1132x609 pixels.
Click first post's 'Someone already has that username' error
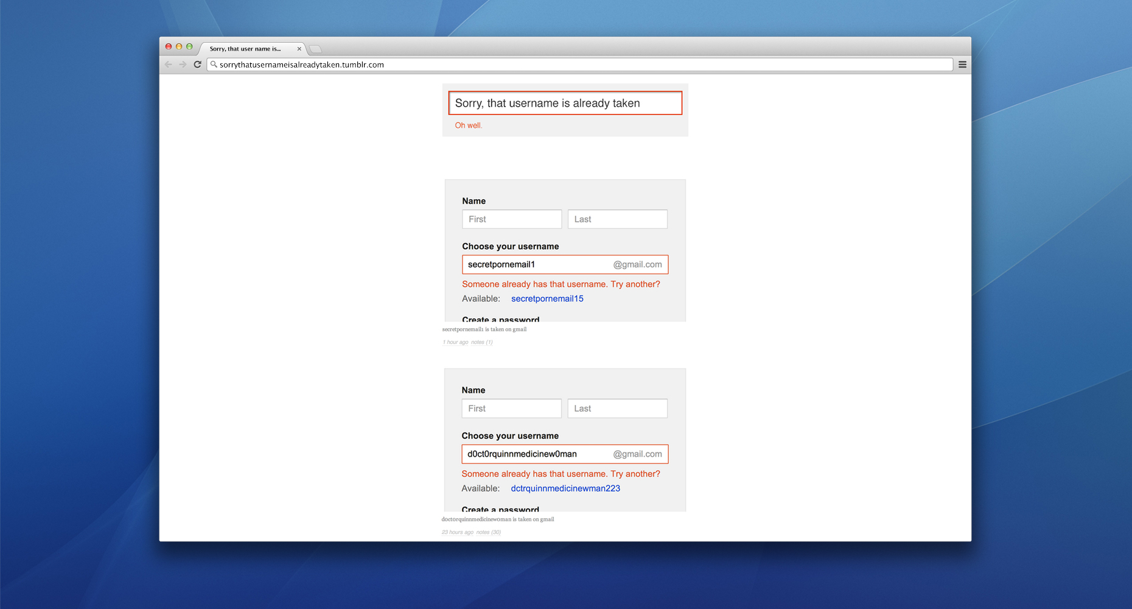(x=561, y=284)
